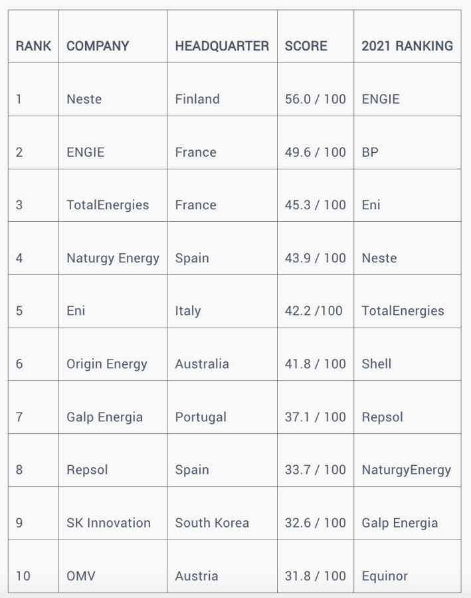Click the RANK column header
Image resolution: width=471 pixels, height=598 pixels.
(x=33, y=46)
